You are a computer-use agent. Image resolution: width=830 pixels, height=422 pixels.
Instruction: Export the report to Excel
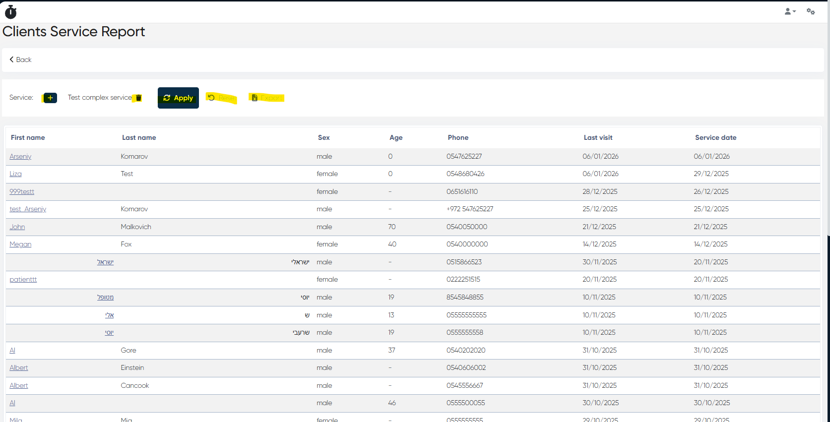pyautogui.click(x=267, y=98)
